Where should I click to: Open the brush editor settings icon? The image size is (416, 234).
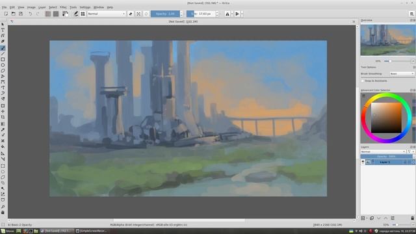[x=76, y=14]
